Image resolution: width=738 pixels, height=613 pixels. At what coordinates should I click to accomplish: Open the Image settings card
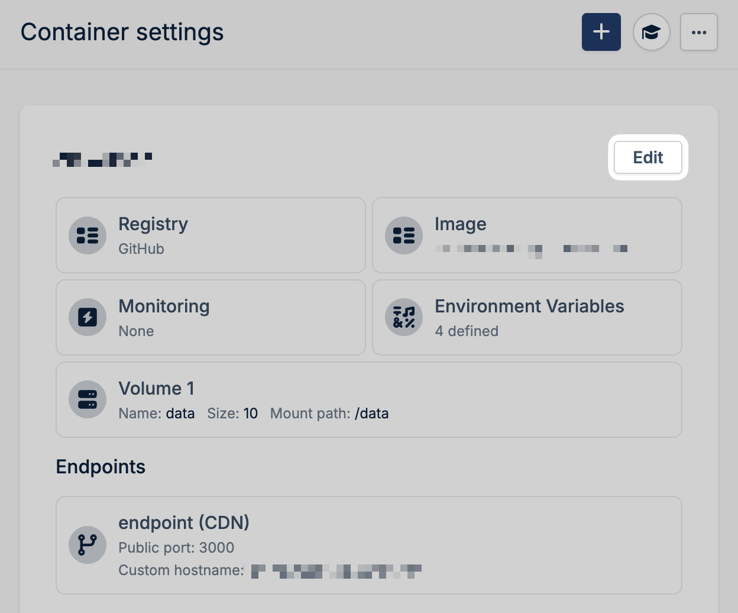[x=527, y=235]
